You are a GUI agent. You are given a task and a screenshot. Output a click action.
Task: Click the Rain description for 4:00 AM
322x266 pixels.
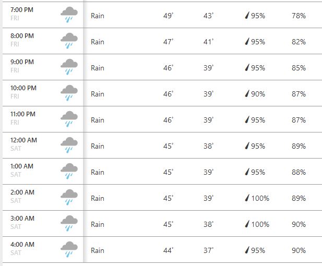[x=98, y=250]
